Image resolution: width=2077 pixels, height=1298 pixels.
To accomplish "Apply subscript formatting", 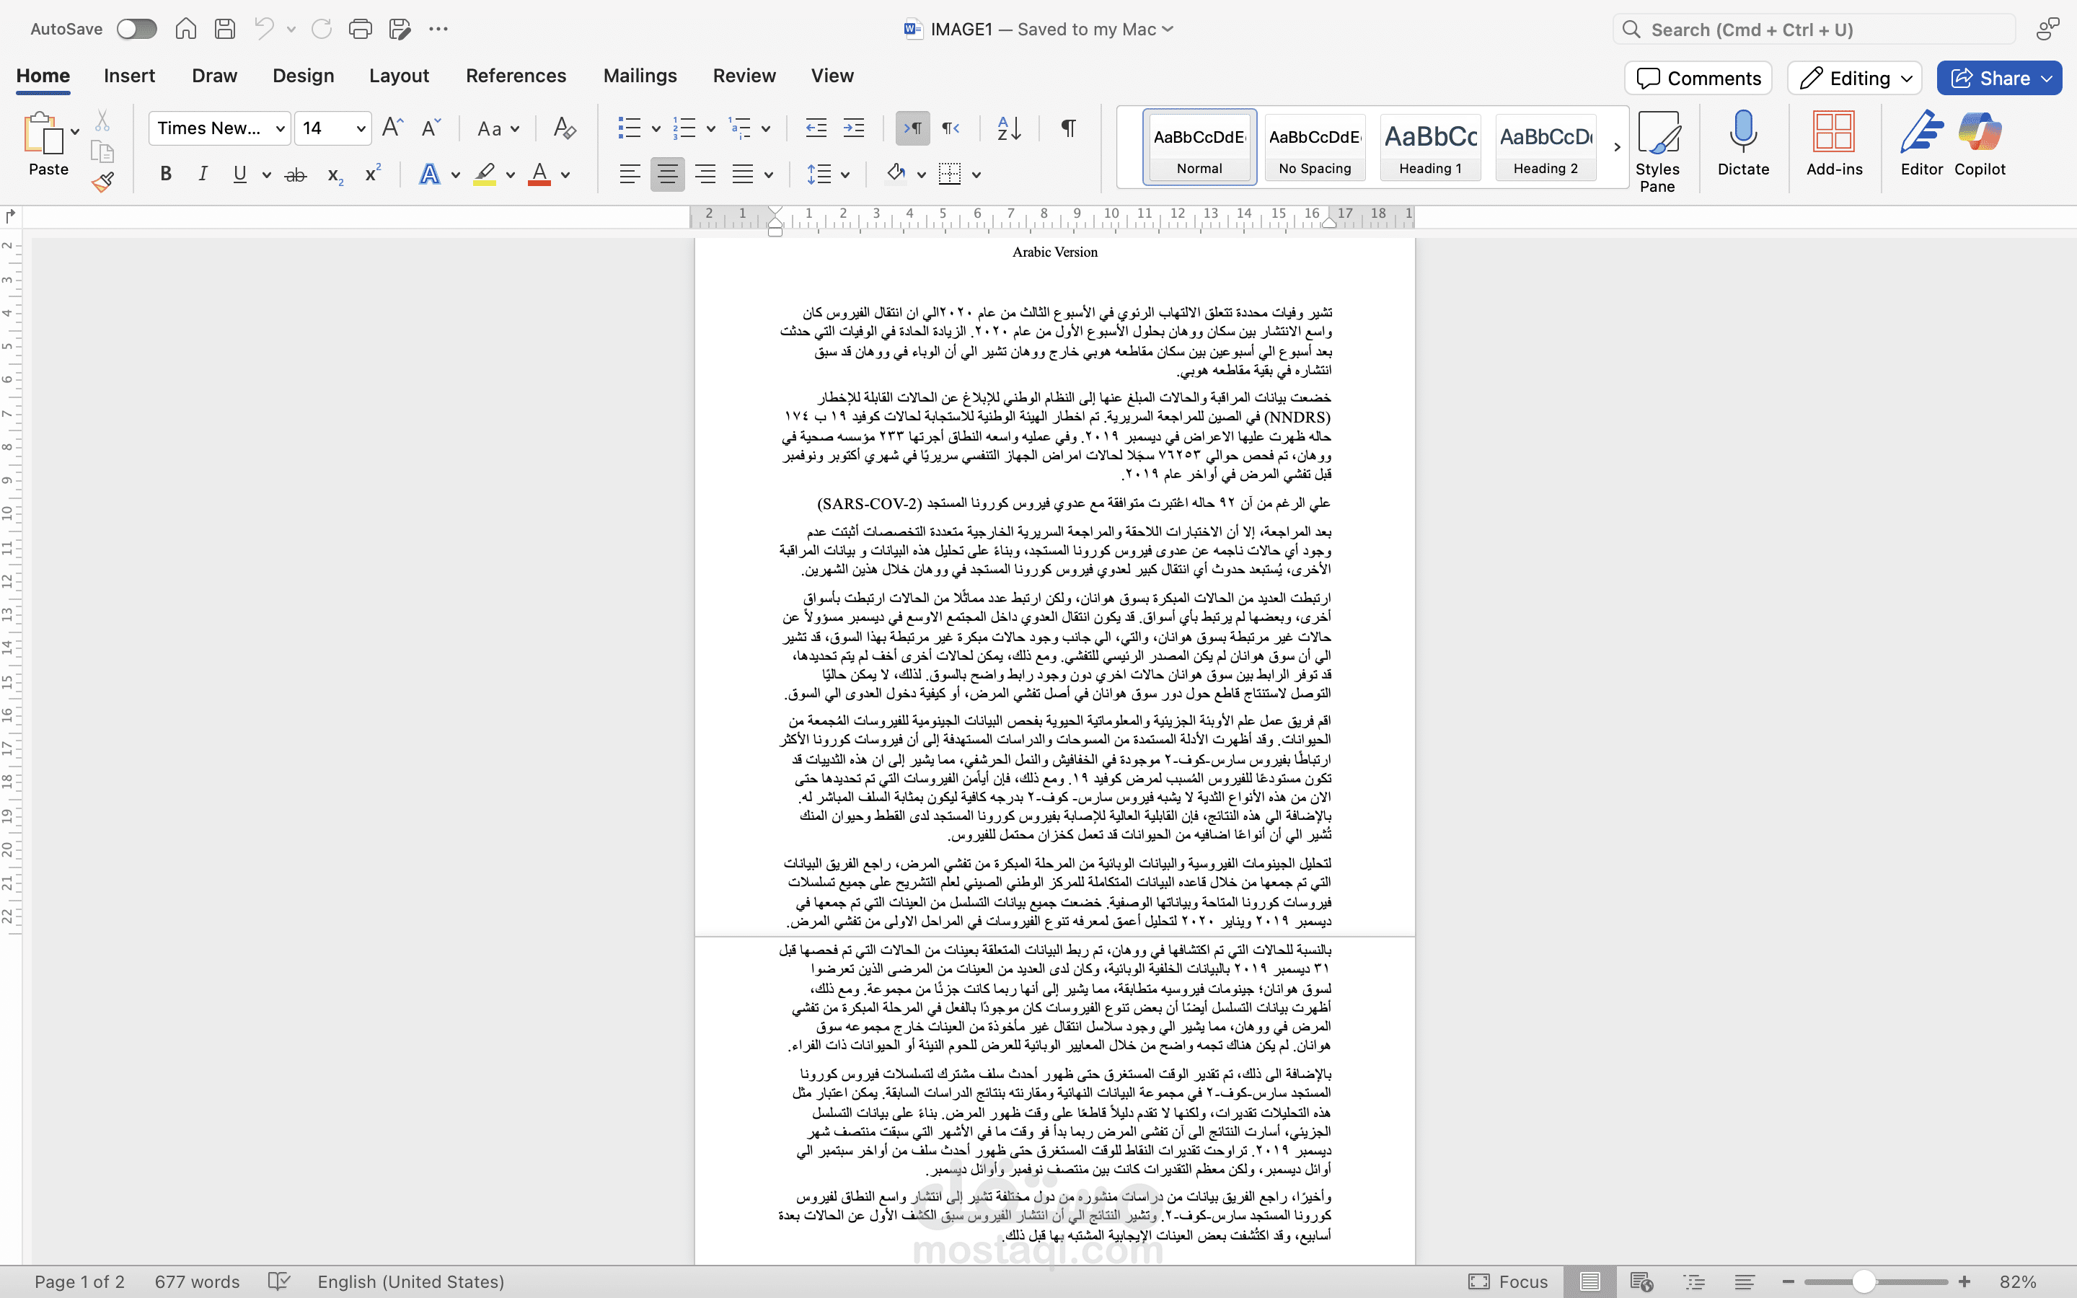I will click(x=335, y=175).
